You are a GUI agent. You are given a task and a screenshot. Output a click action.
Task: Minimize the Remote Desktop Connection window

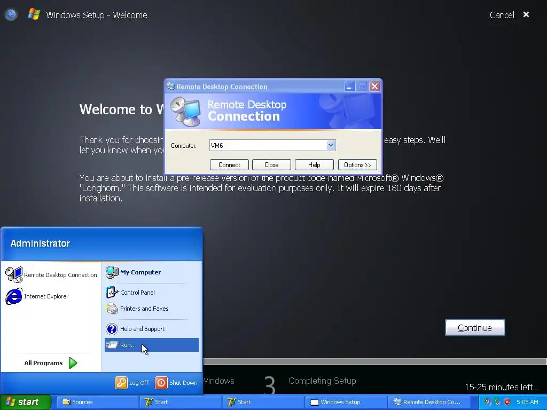point(349,86)
